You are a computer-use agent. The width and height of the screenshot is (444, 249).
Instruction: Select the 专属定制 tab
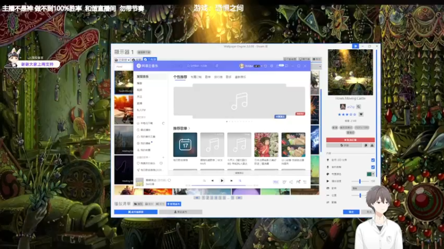[x=196, y=77]
